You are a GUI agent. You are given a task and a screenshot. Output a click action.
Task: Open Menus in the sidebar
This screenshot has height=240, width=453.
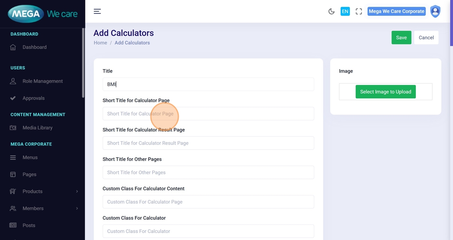30,157
